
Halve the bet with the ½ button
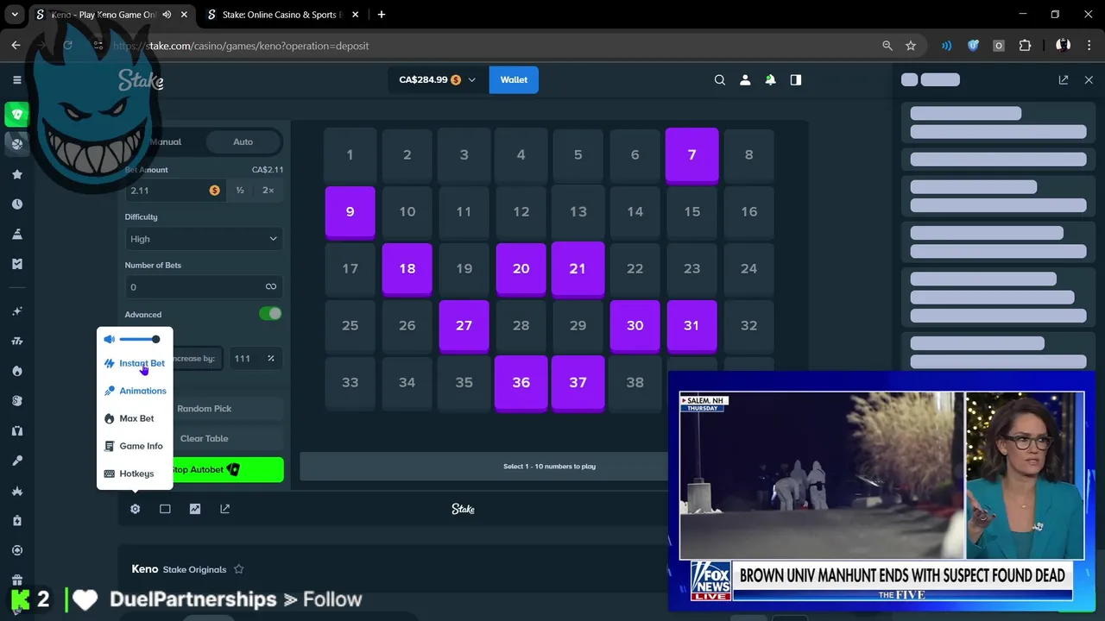click(240, 191)
